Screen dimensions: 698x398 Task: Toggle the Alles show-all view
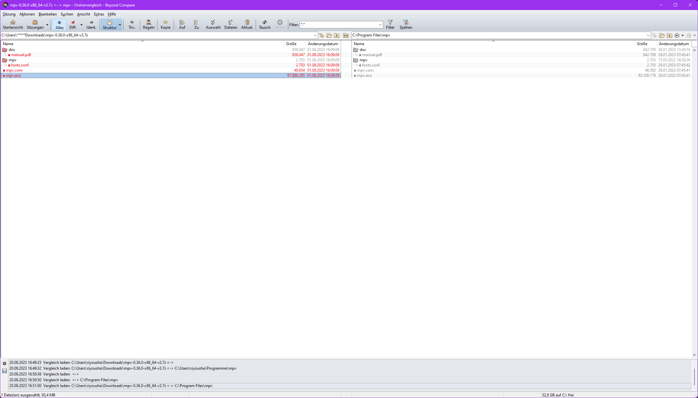(x=59, y=25)
